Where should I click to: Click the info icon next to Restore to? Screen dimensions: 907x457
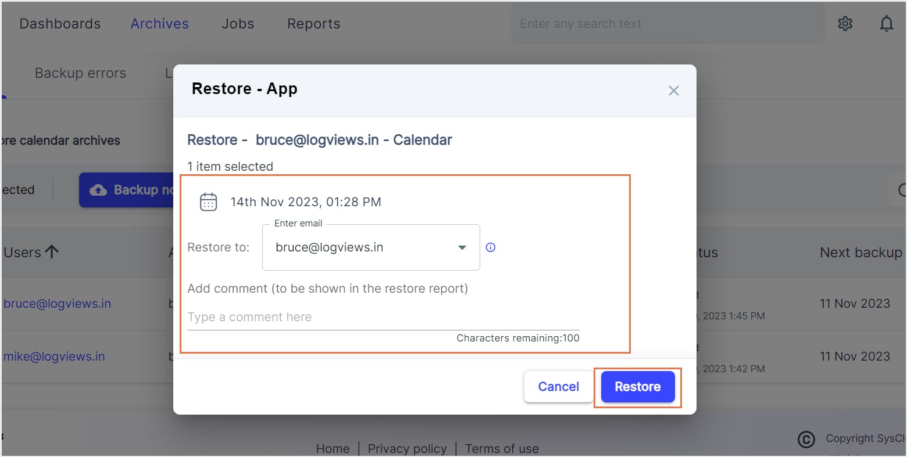(x=490, y=247)
